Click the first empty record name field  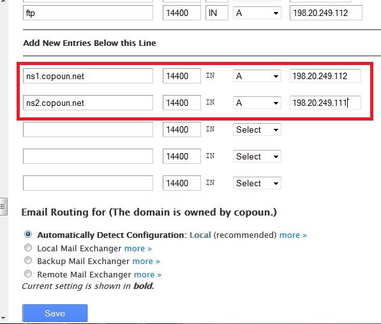click(88, 129)
